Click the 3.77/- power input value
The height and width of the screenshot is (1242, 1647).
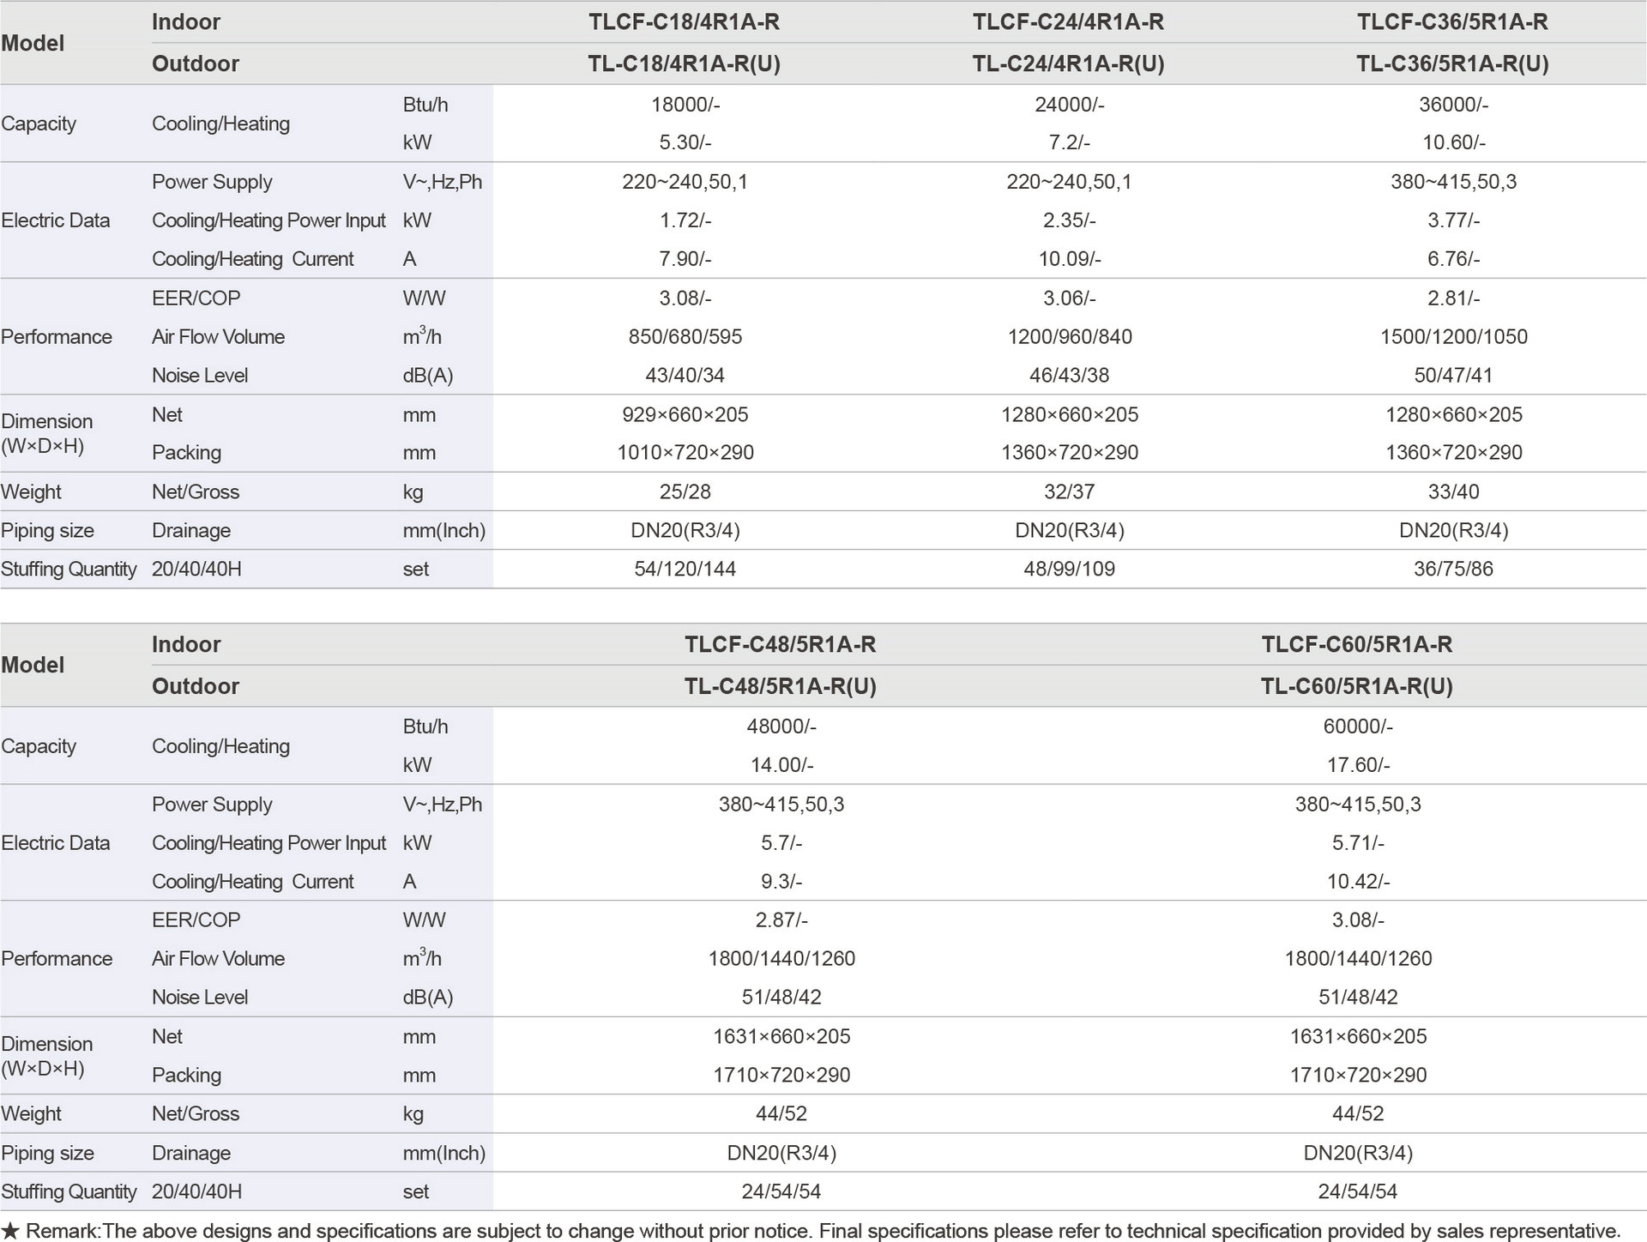pyautogui.click(x=1453, y=220)
